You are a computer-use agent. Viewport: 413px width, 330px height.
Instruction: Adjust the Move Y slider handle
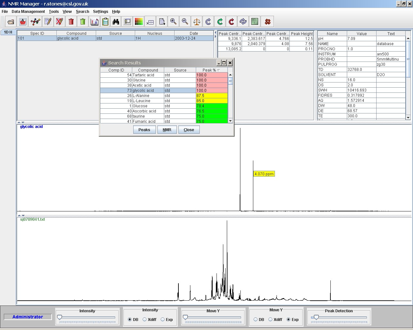point(185,317)
